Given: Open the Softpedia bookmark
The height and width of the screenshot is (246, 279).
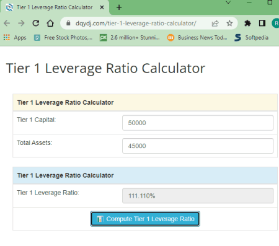Looking at the screenshot, I should 251,38.
